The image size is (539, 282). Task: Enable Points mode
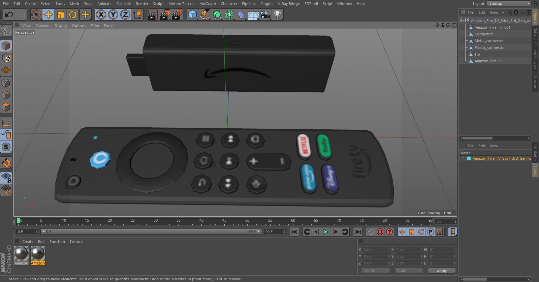(x=6, y=83)
